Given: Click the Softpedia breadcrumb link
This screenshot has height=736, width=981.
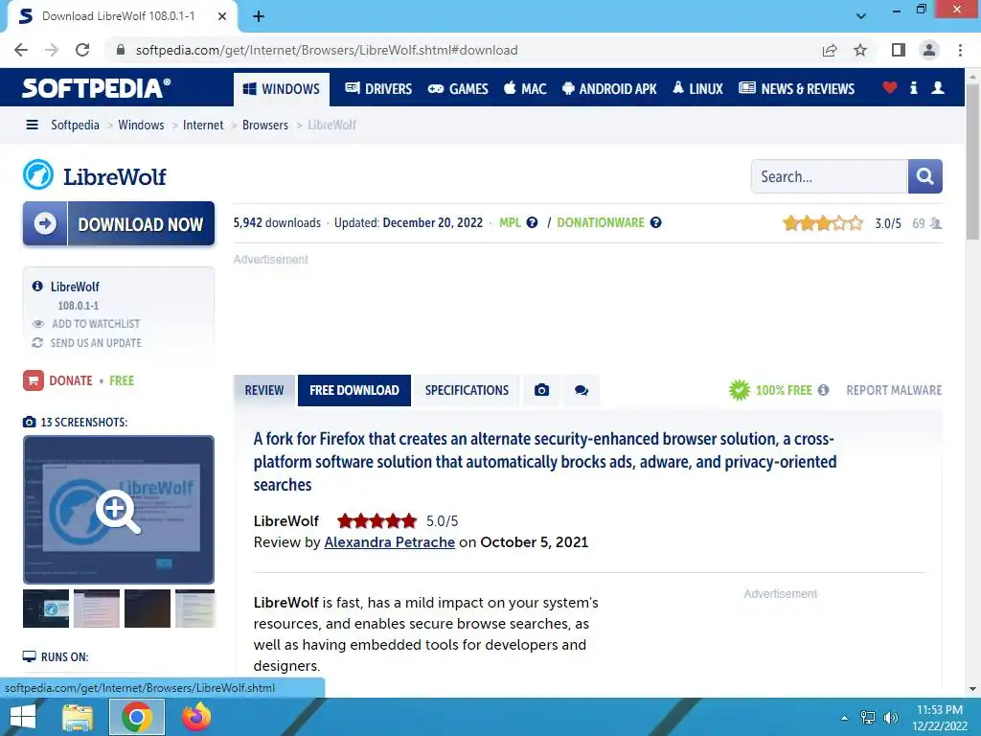Looking at the screenshot, I should 75,126.
